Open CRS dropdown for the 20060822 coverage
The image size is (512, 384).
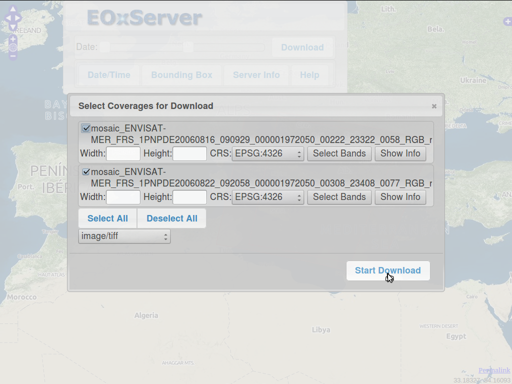(268, 197)
